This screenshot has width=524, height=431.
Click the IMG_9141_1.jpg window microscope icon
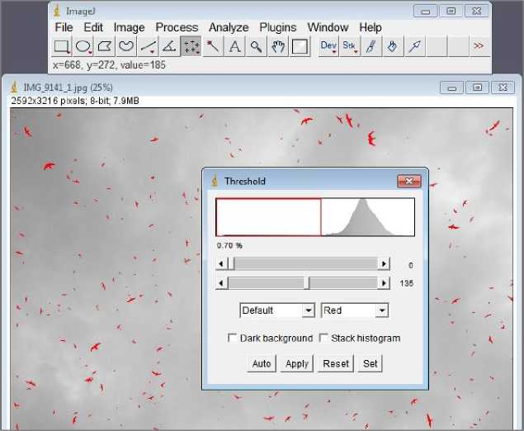click(x=14, y=88)
